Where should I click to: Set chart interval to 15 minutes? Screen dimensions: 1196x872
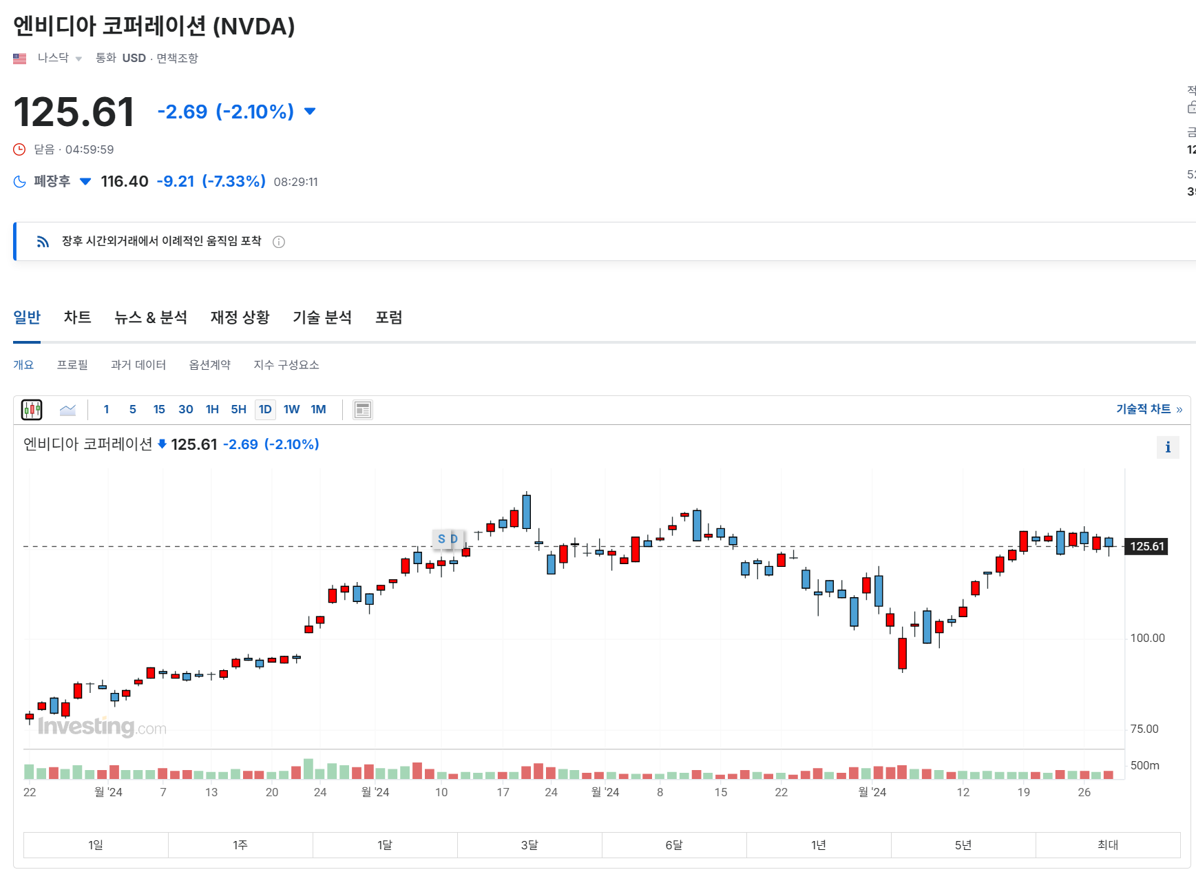click(x=159, y=410)
